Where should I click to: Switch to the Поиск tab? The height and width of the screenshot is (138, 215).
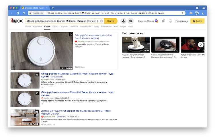[x=28, y=27]
